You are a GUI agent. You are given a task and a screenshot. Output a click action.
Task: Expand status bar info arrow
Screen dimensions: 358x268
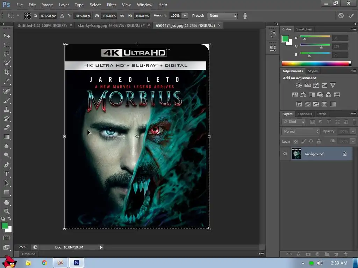click(101, 247)
